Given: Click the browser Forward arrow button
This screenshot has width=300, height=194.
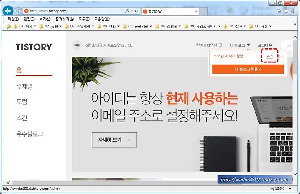Looking at the screenshot, I should pos(18,11).
